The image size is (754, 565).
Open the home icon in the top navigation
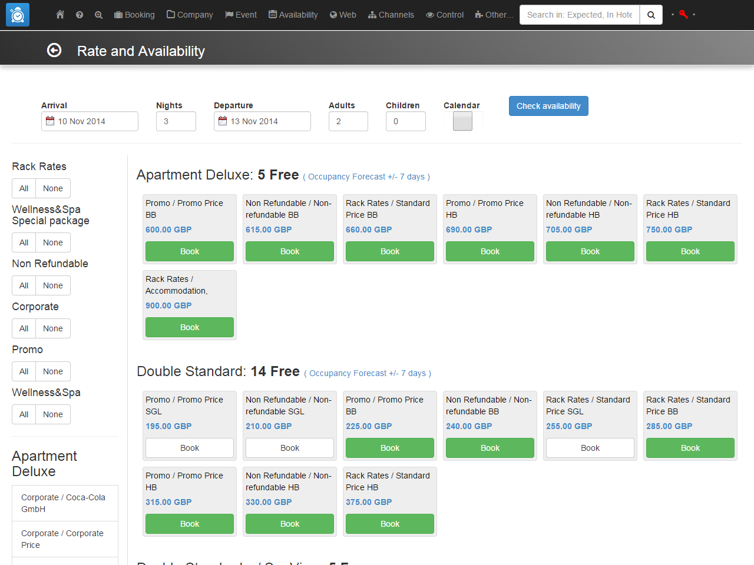coord(59,15)
